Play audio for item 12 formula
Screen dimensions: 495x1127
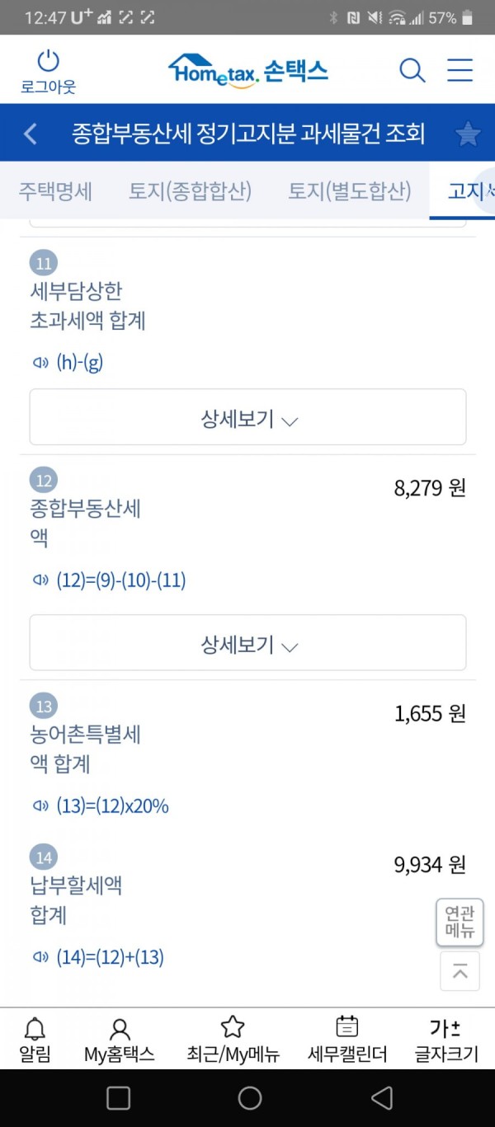click(40, 580)
